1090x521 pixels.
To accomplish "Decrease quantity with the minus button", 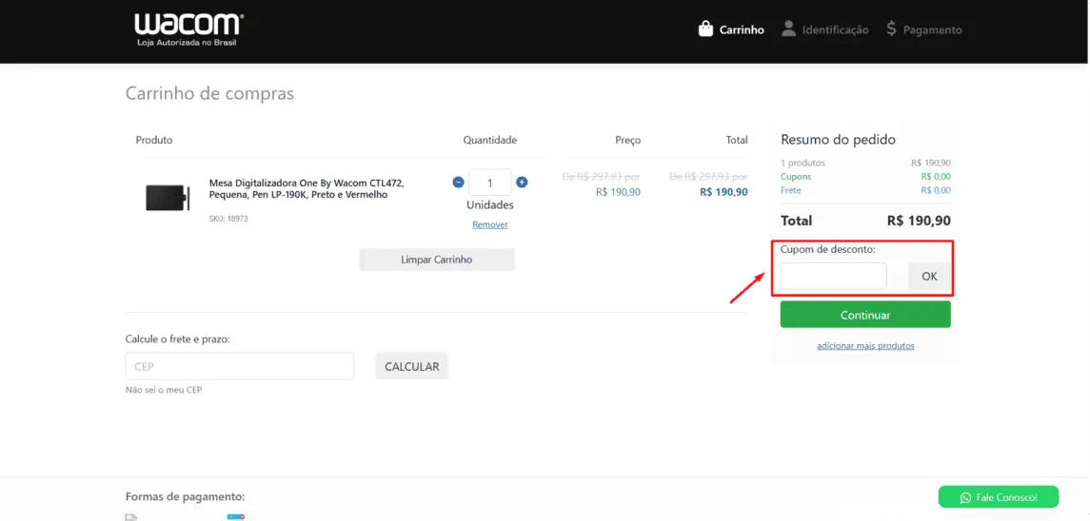I will point(458,183).
